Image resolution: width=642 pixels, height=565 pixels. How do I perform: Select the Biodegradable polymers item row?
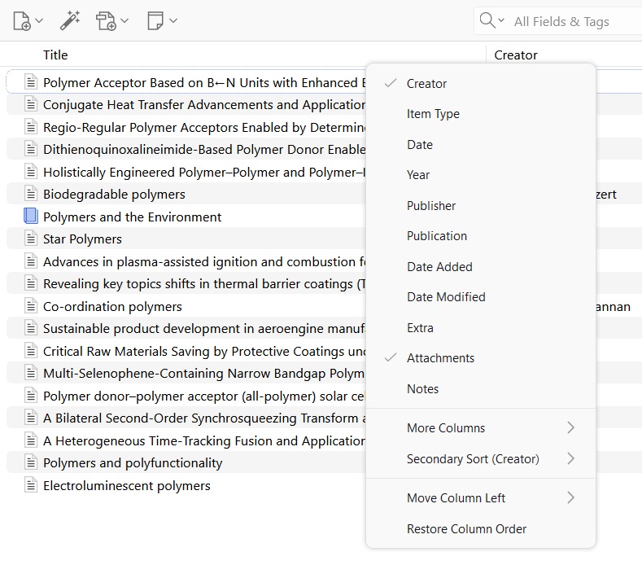114,195
